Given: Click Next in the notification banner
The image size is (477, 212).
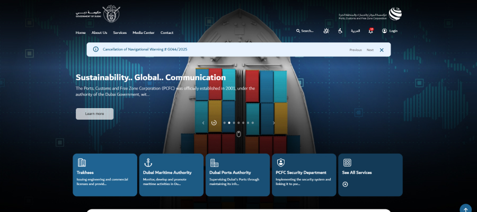Looking at the screenshot, I should [370, 50].
